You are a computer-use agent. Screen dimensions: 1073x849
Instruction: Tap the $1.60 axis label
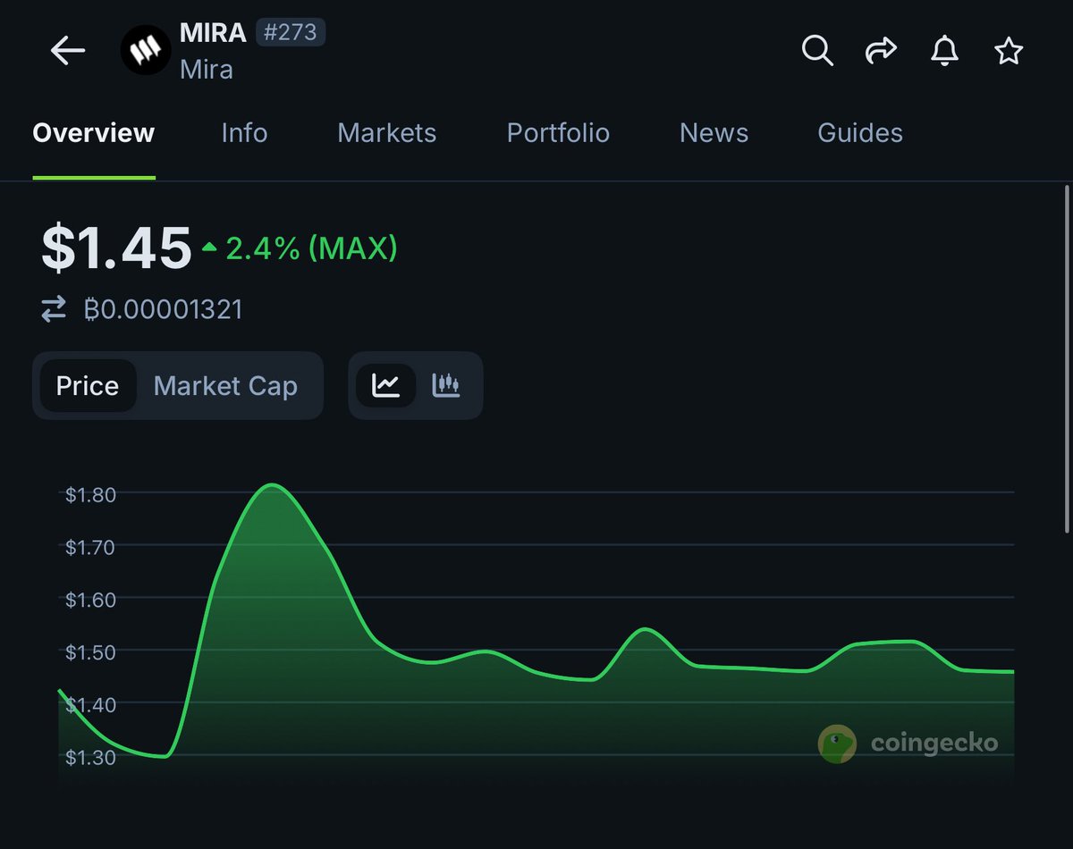[x=90, y=600]
